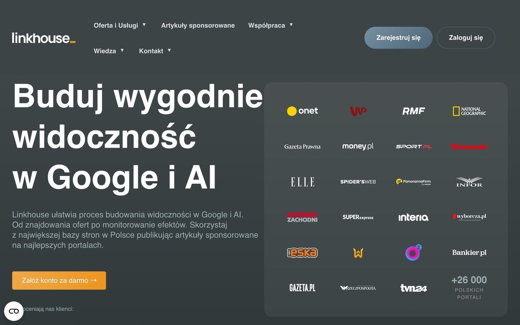520x325 pixels.
Task: Click the Radio Eska logo
Action: 302,253
